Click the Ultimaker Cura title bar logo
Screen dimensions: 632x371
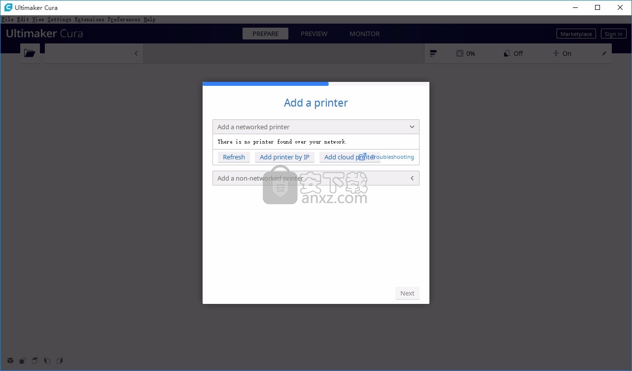(8, 7)
